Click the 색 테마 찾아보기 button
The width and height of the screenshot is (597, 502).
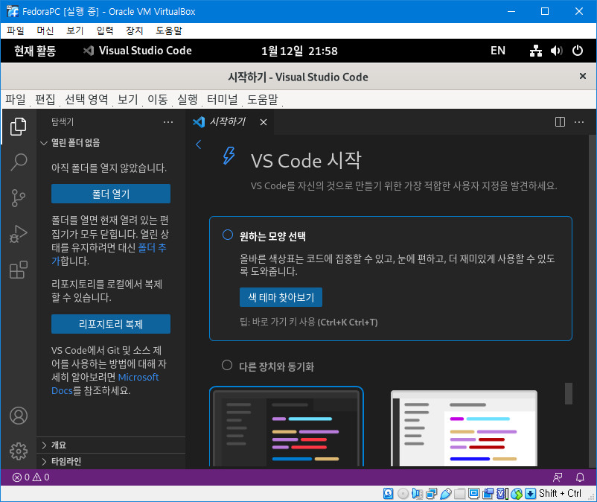tap(281, 297)
